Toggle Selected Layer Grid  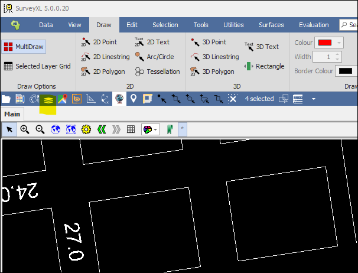pos(37,66)
